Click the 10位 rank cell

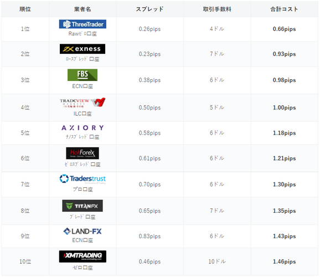pyautogui.click(x=25, y=261)
